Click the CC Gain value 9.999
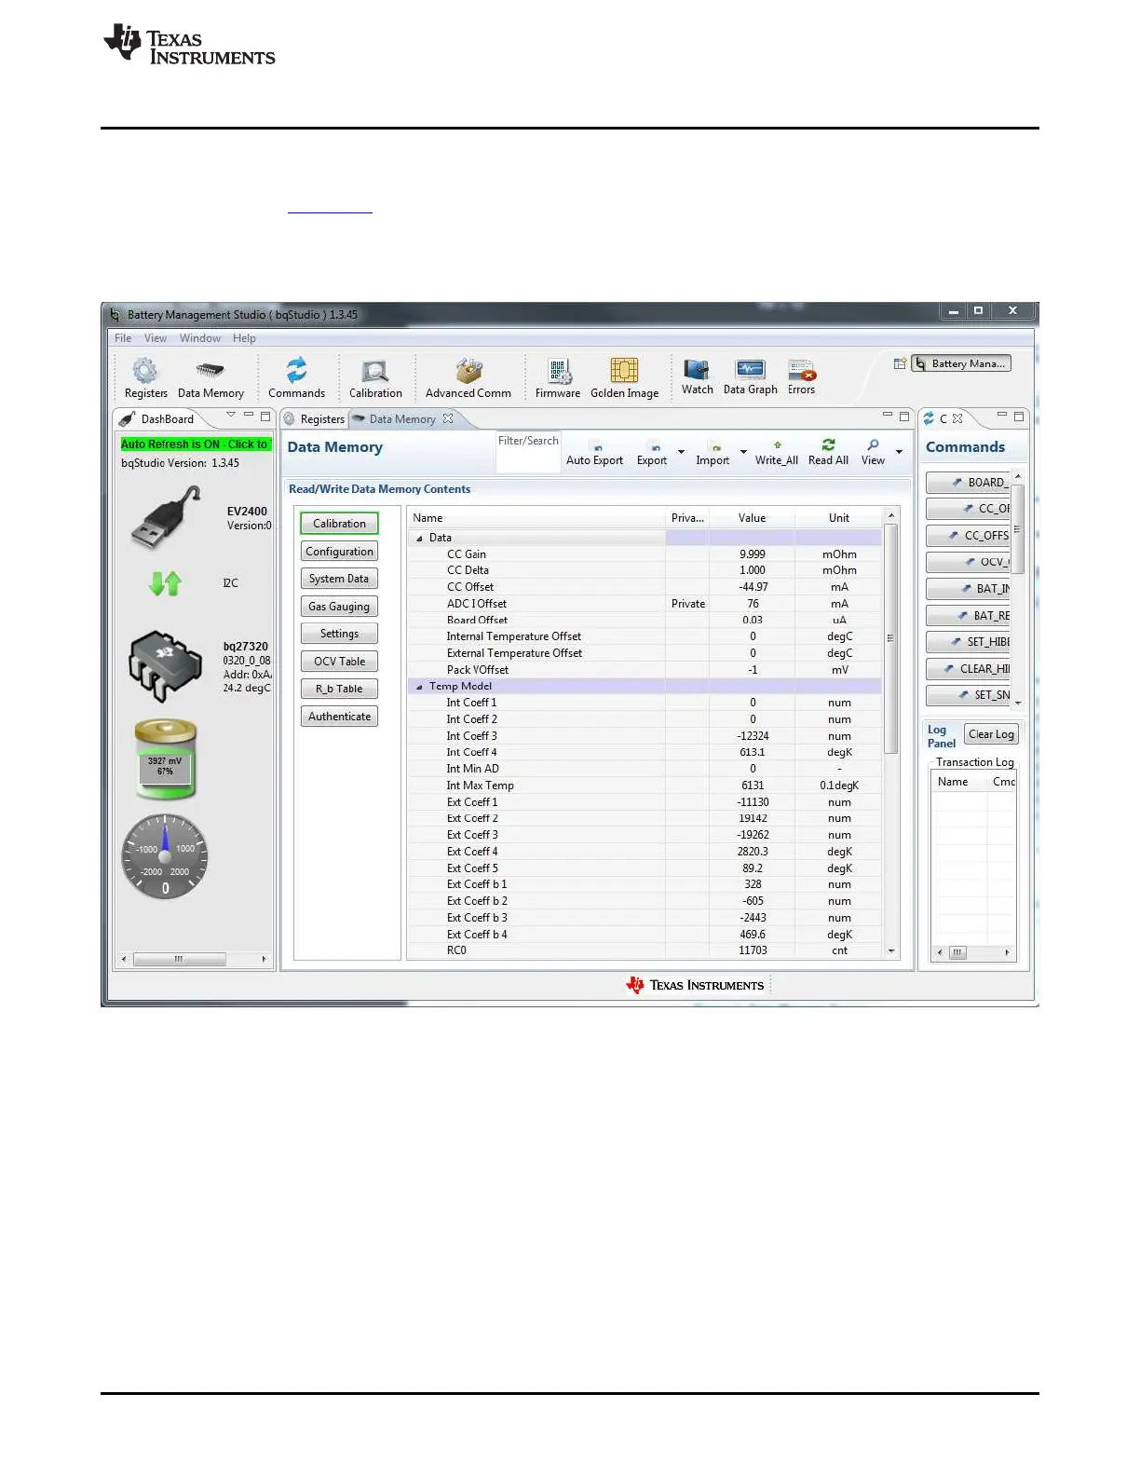 tap(752, 554)
